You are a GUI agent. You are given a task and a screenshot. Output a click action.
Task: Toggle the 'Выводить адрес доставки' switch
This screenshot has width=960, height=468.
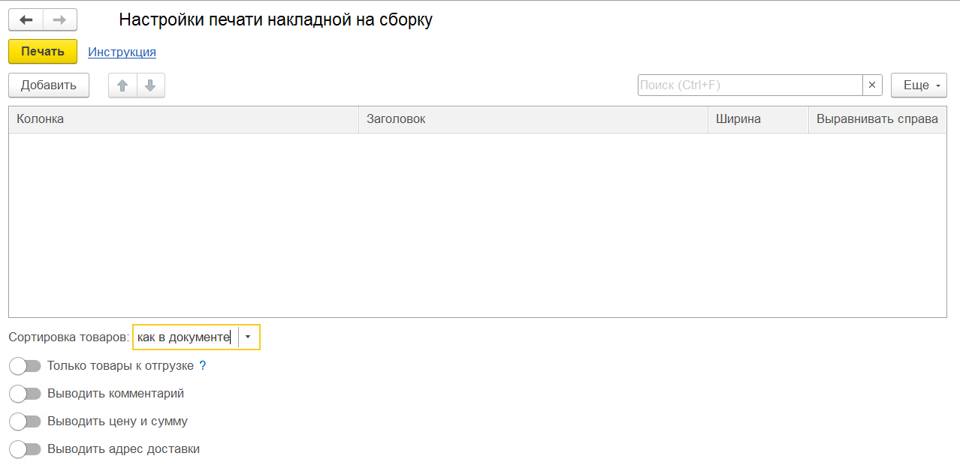(25, 449)
